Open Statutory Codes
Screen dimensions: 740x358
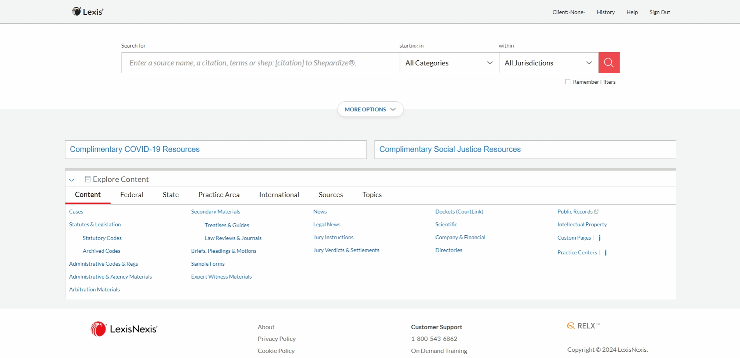(x=102, y=238)
